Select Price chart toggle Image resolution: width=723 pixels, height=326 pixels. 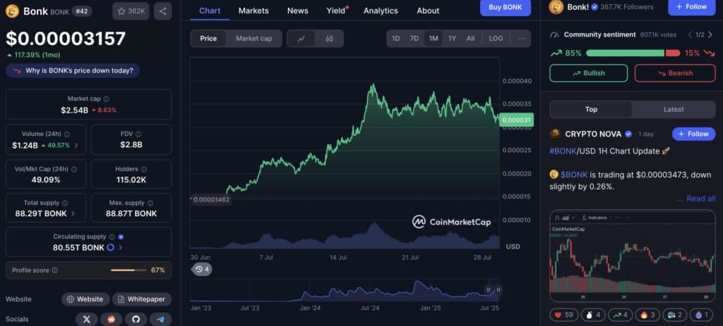208,39
